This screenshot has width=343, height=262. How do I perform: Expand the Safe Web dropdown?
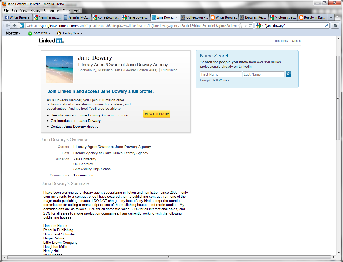click(39, 33)
